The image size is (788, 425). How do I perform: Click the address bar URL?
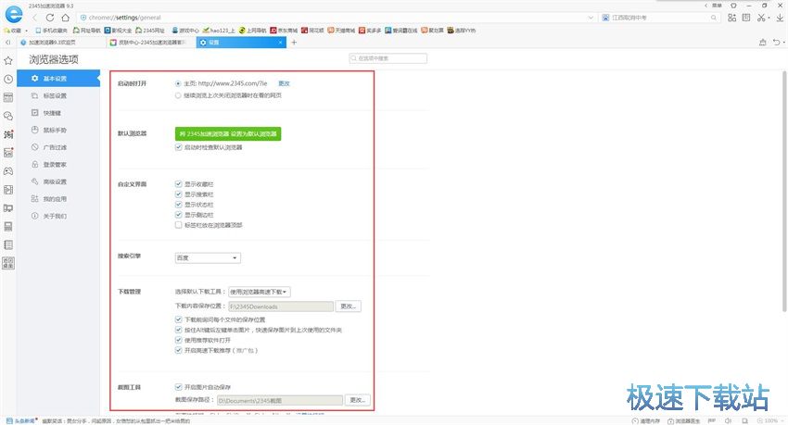click(x=124, y=18)
